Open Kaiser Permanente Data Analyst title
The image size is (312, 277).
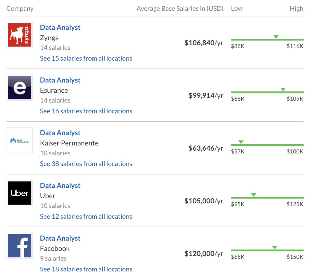[60, 133]
